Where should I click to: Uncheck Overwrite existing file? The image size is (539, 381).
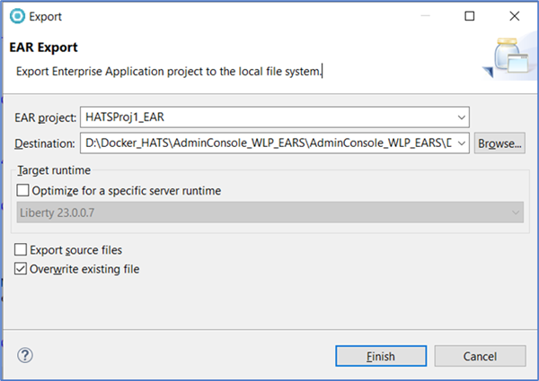click(x=21, y=269)
